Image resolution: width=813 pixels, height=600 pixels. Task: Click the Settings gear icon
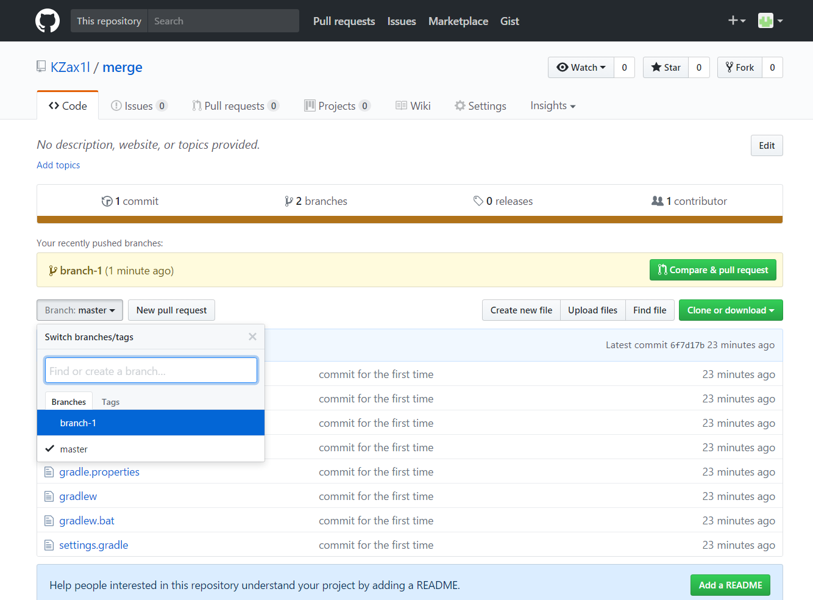[x=460, y=105]
